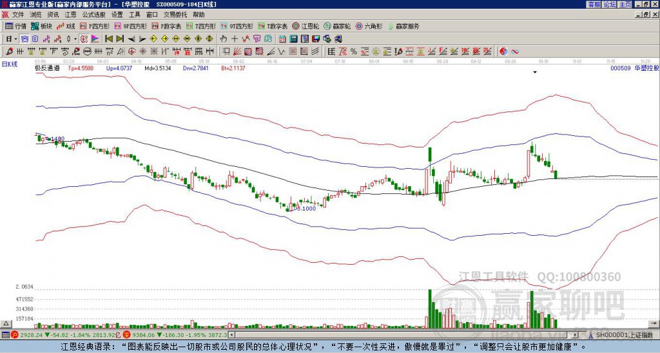Click the first yellow diamond arrow icon

tap(153, 39)
